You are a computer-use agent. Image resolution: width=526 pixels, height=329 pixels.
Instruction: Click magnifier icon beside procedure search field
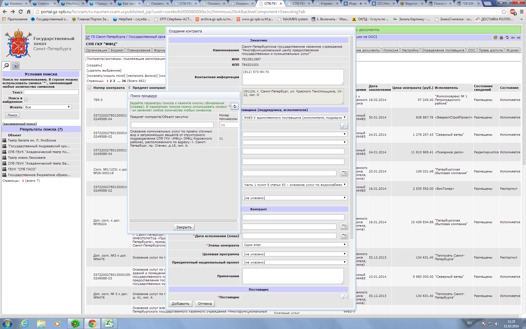pyautogui.click(x=344, y=126)
